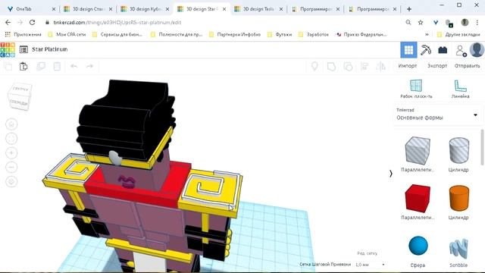Collapse the shapes panel with chevron

[391, 174]
